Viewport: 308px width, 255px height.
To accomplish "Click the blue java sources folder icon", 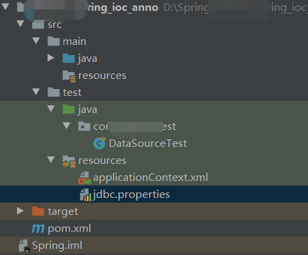I will pyautogui.click(x=69, y=58).
